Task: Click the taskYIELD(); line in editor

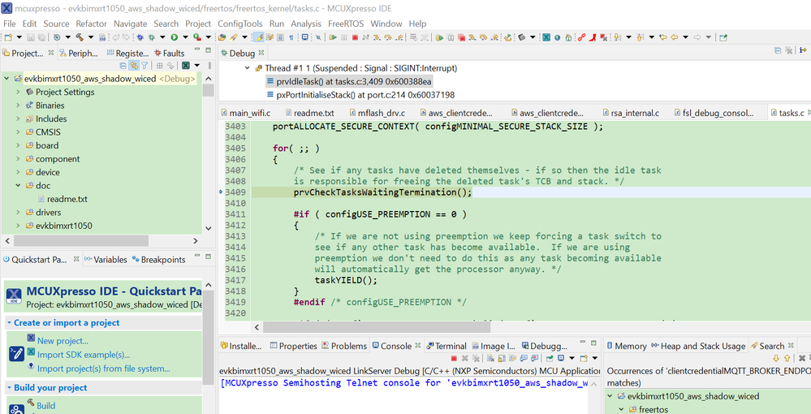Action: (346, 281)
